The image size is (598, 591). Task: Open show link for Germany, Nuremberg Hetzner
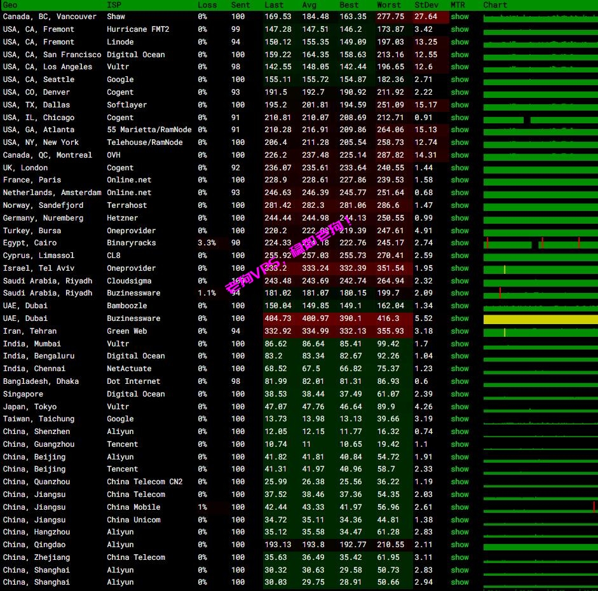coord(459,218)
